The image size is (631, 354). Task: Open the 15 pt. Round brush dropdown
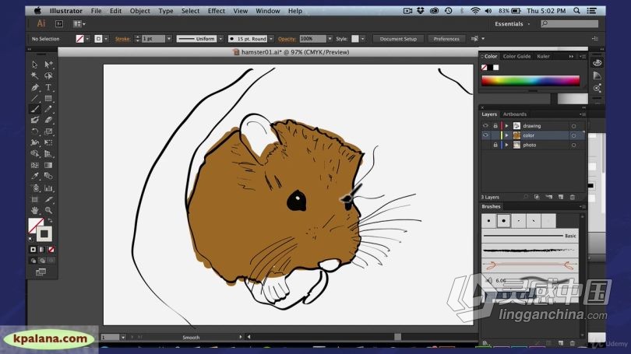click(271, 39)
